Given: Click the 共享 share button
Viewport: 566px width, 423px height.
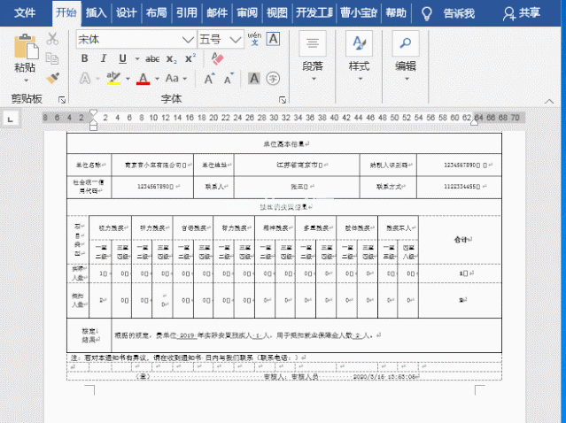Looking at the screenshot, I should click(x=522, y=13).
